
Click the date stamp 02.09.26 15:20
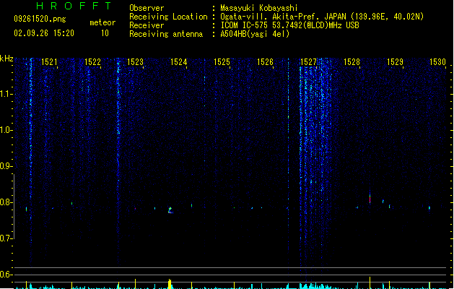point(44,33)
